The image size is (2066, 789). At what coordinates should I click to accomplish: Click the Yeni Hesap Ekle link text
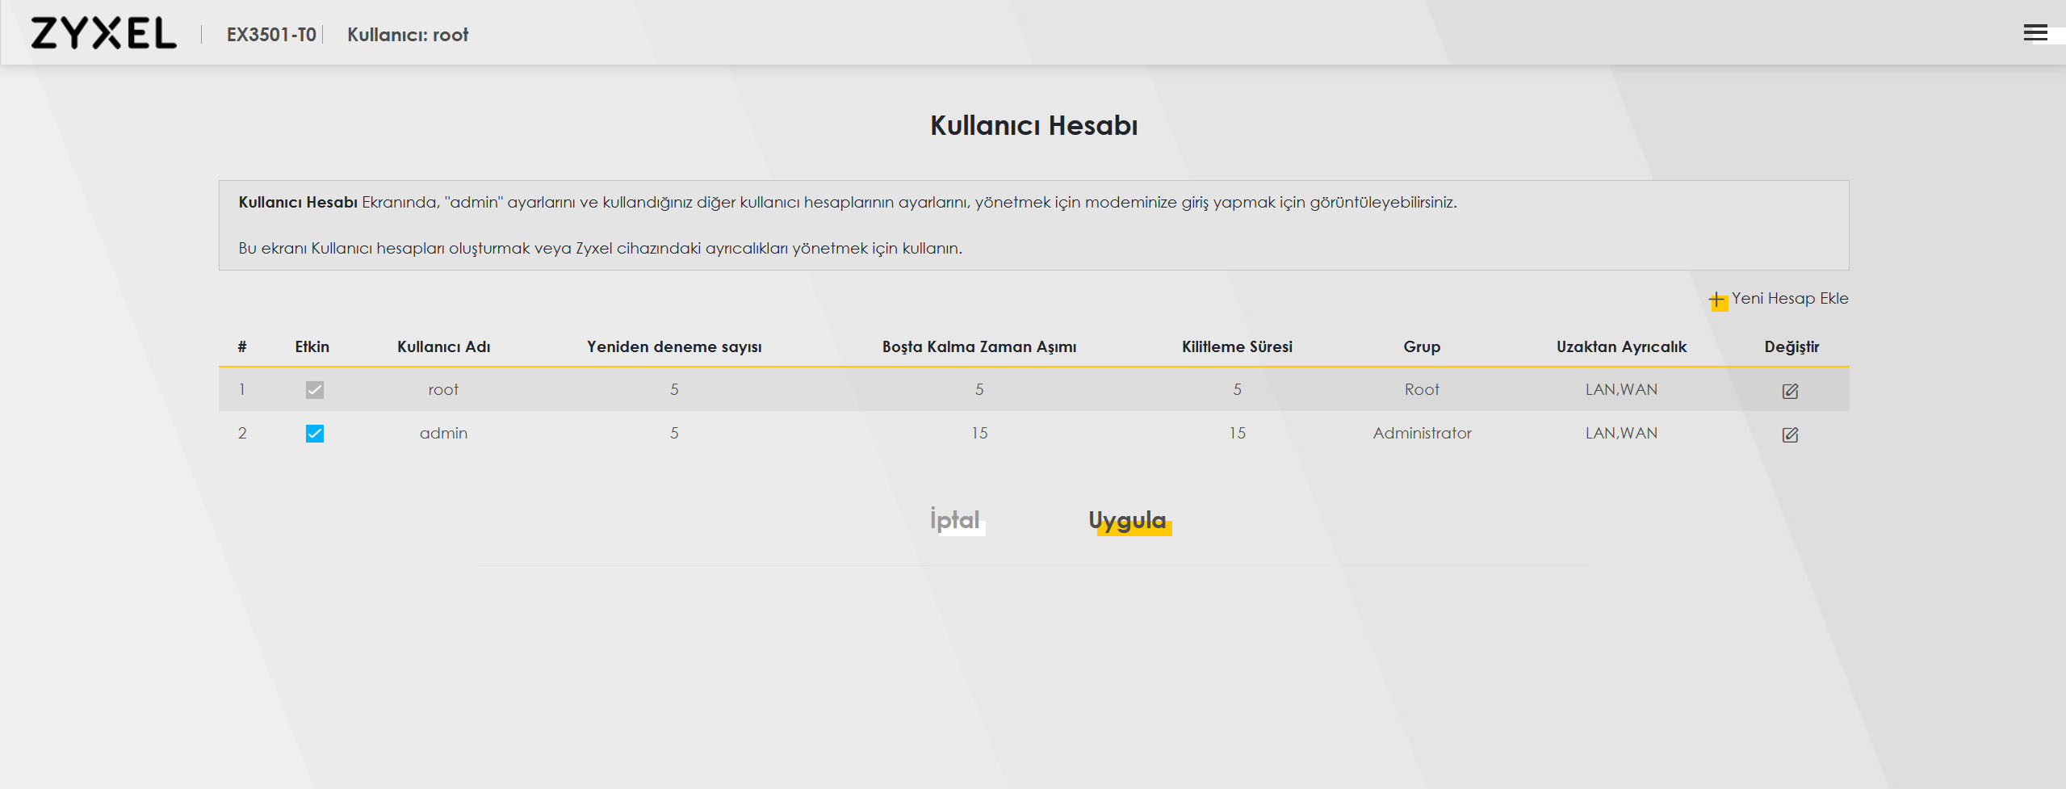pos(1789,299)
